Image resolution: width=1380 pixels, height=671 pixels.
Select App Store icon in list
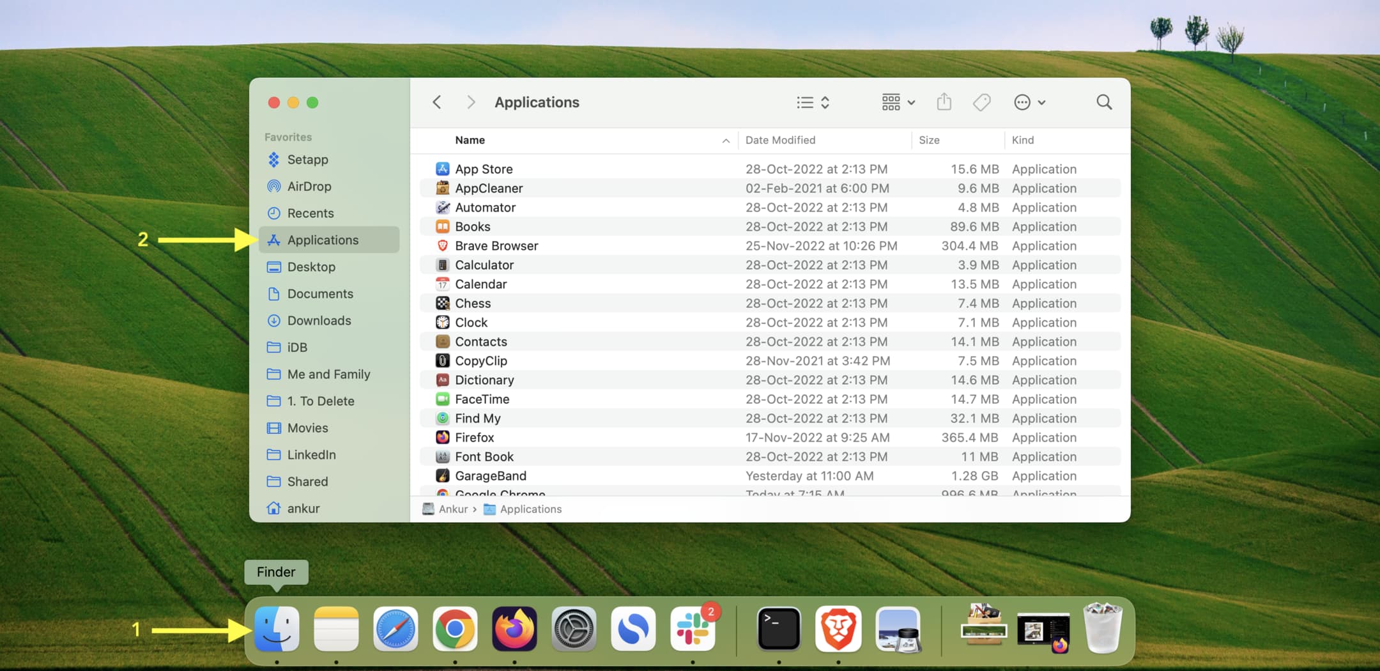pyautogui.click(x=443, y=169)
